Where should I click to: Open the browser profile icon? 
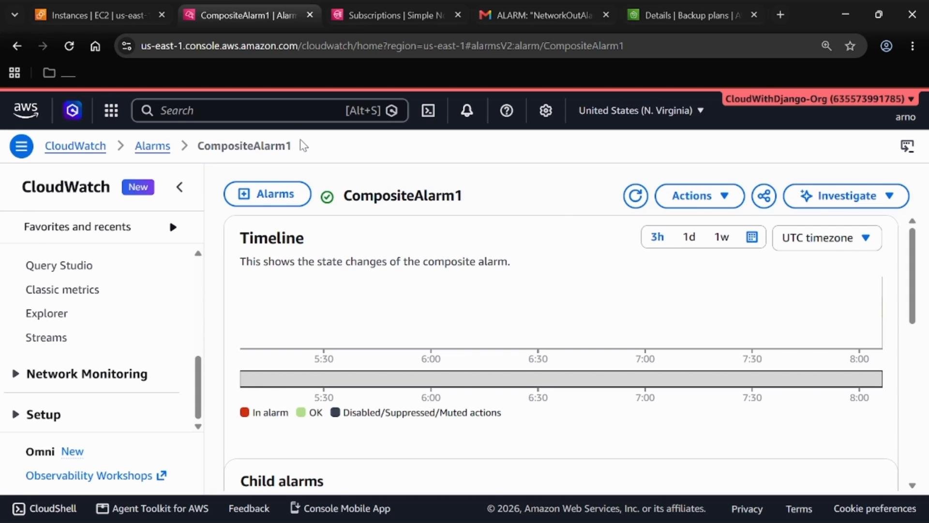click(x=886, y=46)
